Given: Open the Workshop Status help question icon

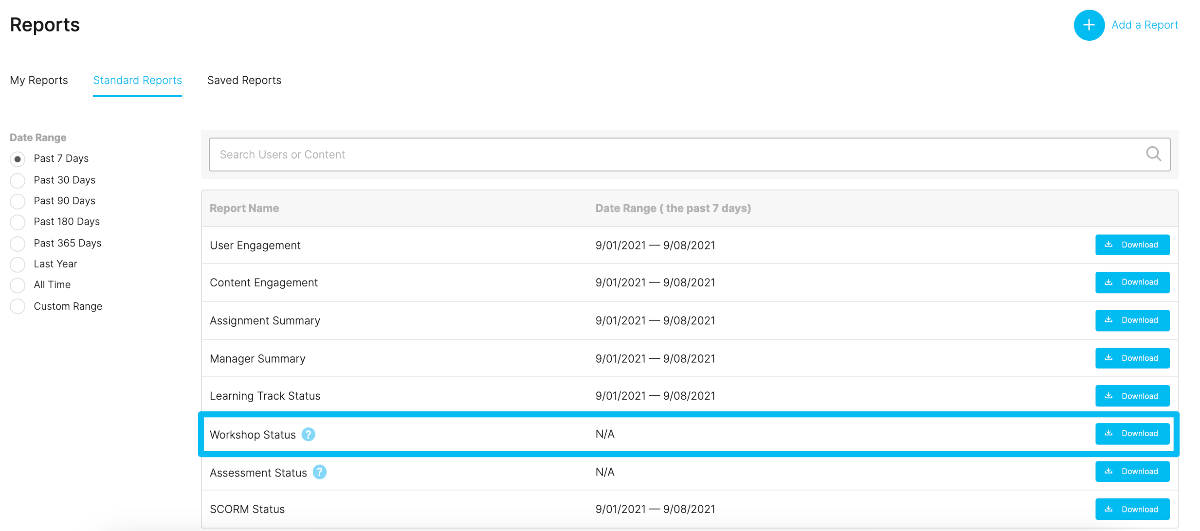Looking at the screenshot, I should coord(308,434).
